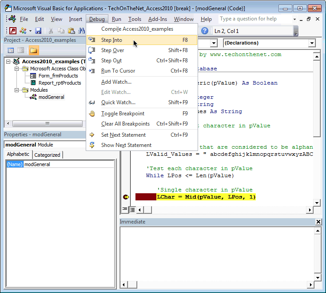Close the Immediate window
326x293 pixels.
pyautogui.click(x=318, y=222)
